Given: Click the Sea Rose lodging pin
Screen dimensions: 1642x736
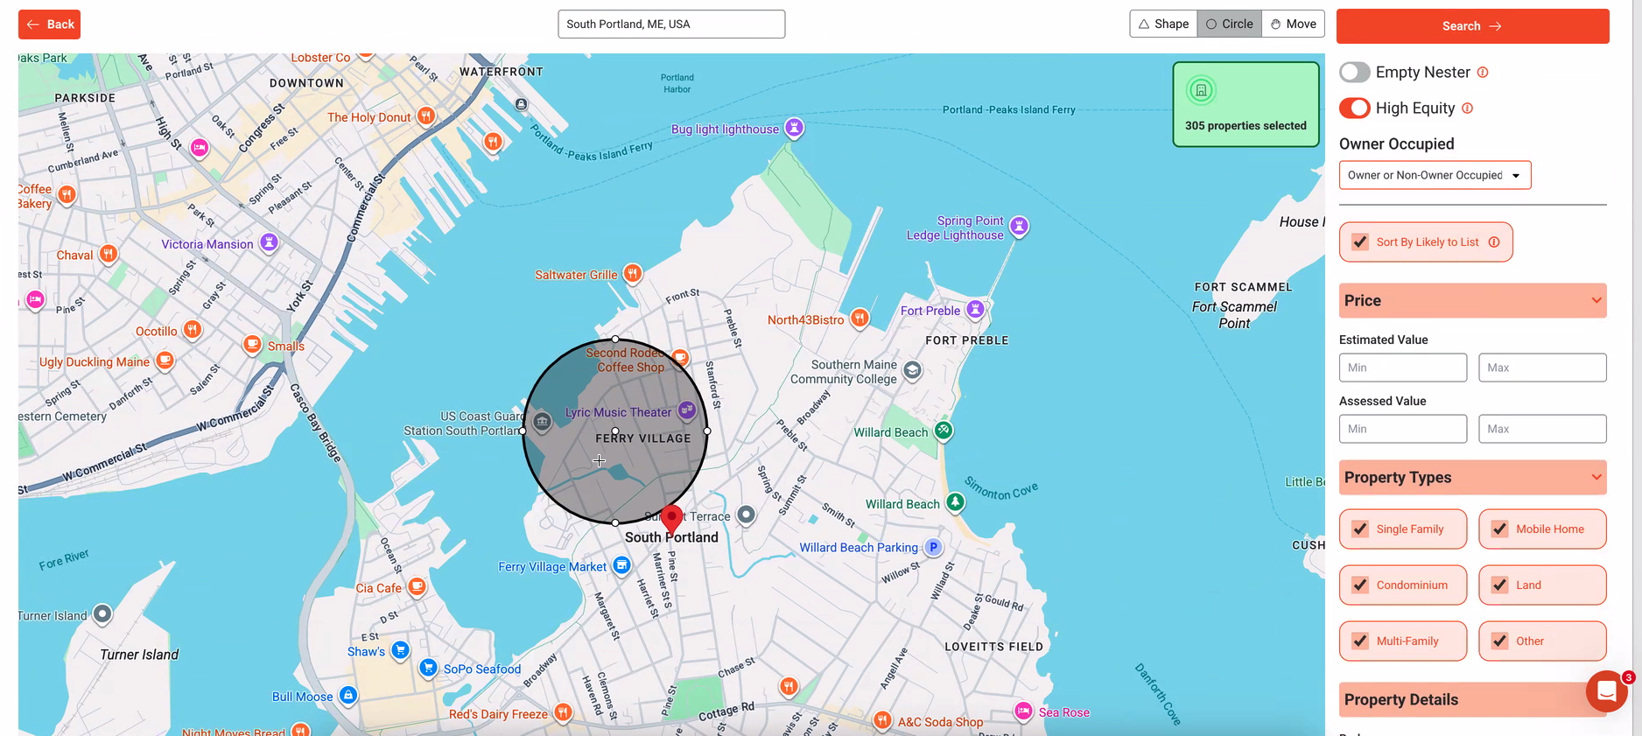Looking at the screenshot, I should click(x=1023, y=711).
